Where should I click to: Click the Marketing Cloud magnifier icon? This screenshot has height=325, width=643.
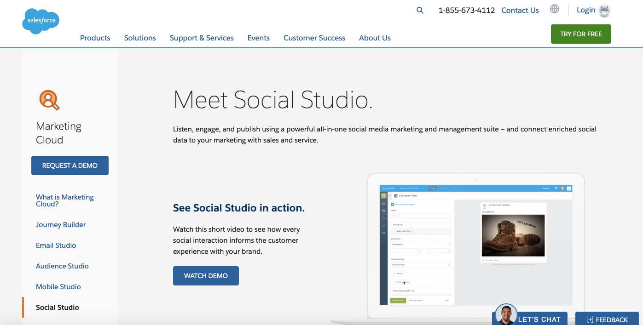click(49, 100)
